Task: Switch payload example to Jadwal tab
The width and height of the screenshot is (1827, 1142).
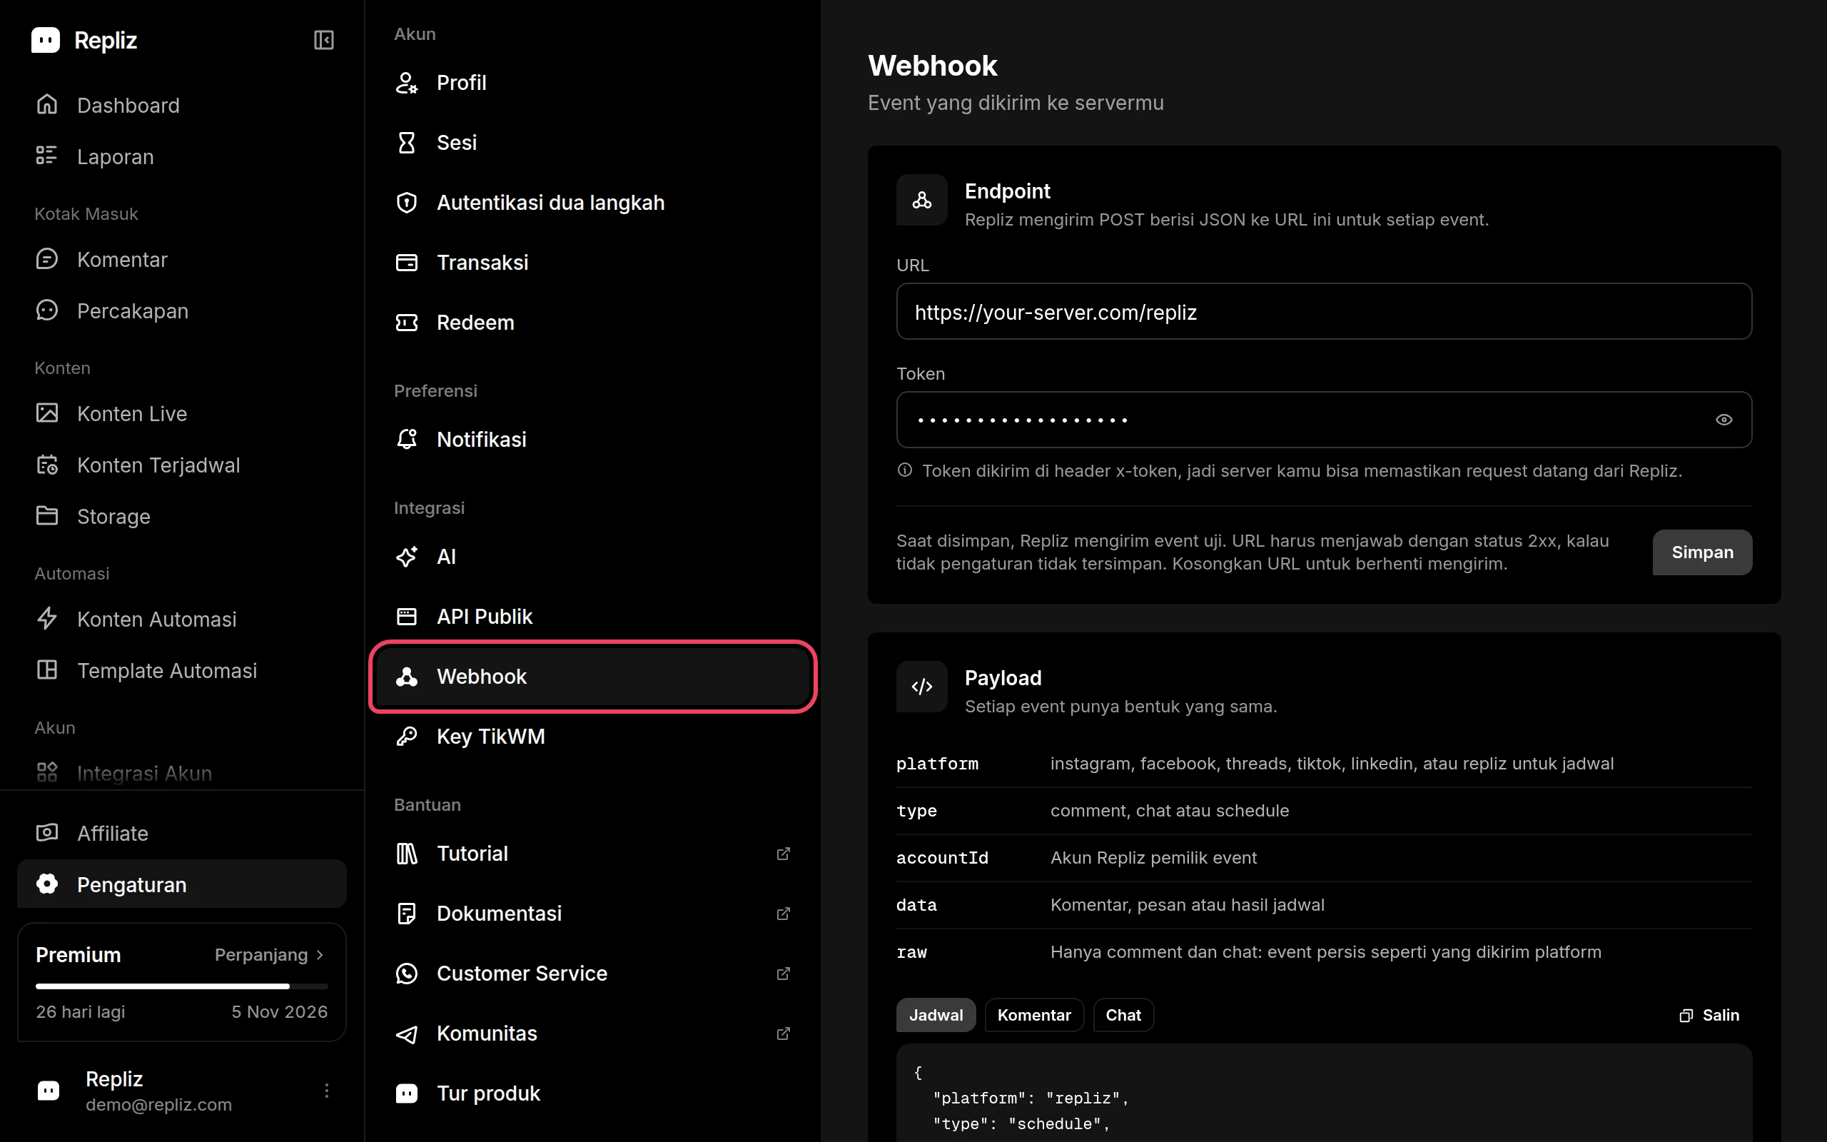Action: [936, 1015]
